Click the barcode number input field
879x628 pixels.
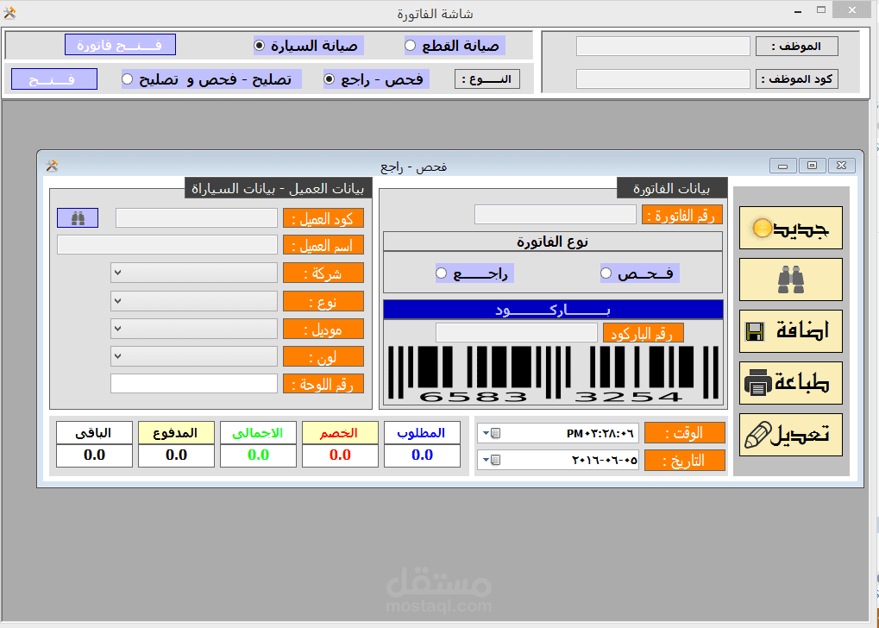pos(517,332)
